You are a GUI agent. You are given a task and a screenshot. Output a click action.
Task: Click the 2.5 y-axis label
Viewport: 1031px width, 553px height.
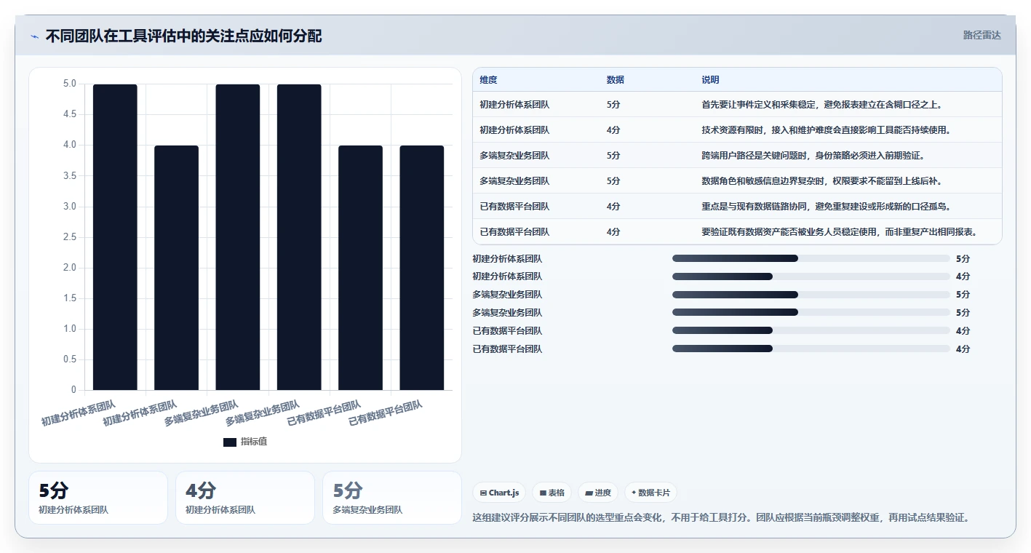[x=70, y=237]
